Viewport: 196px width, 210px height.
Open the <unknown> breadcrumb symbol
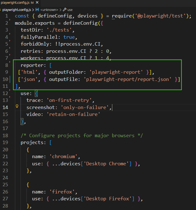pos(50,10)
